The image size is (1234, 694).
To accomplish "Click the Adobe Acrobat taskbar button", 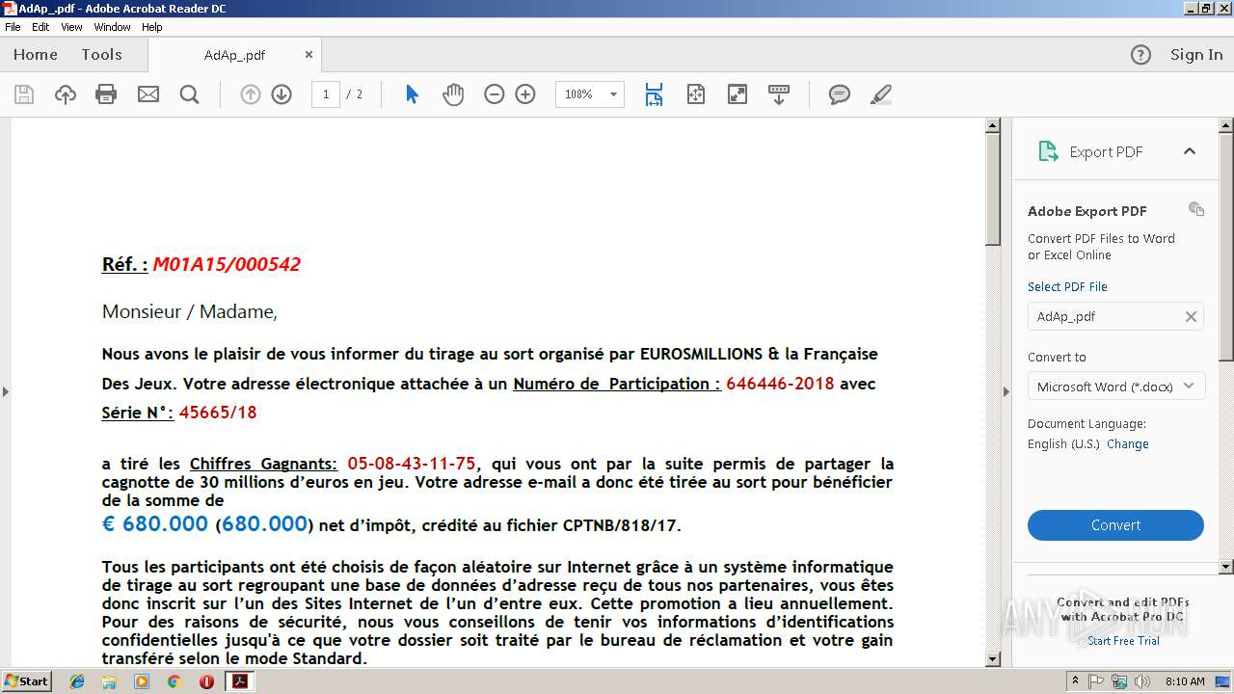I will click(239, 681).
